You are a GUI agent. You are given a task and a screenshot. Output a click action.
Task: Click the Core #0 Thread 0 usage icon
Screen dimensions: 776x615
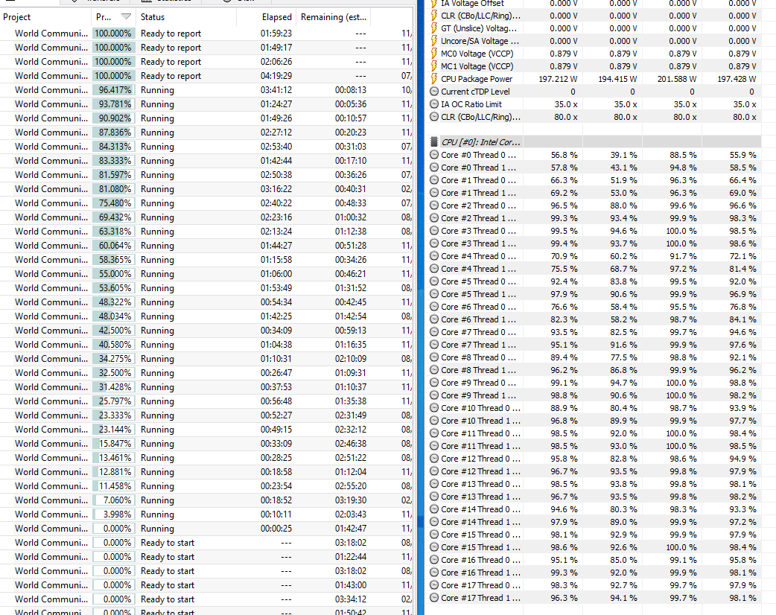[x=434, y=155]
